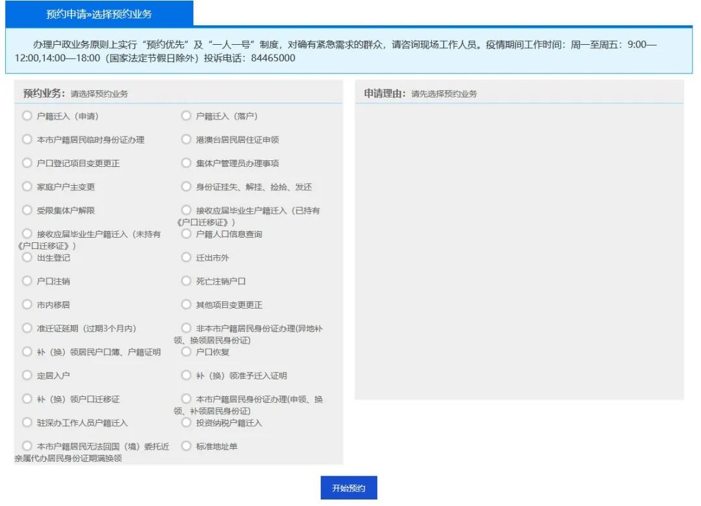701x506 pixels.
Task: Select 补（换）领户口迁移证 radio button
Action: tap(27, 399)
